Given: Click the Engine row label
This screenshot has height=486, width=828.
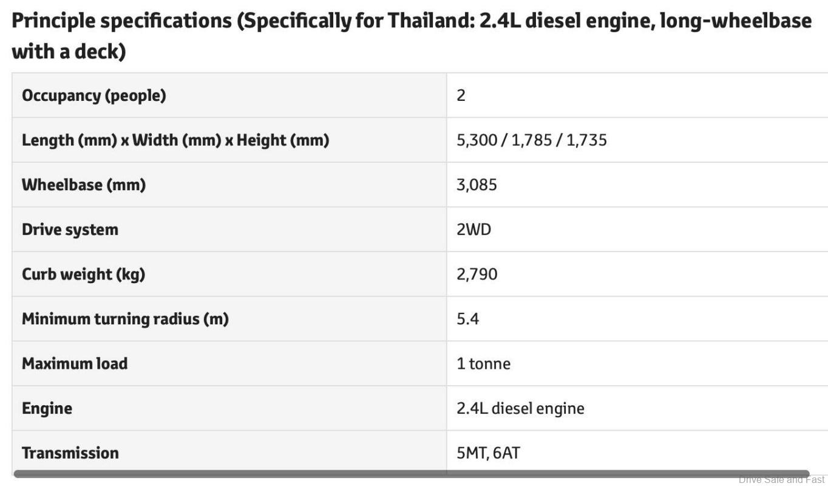Looking at the screenshot, I should 47,408.
